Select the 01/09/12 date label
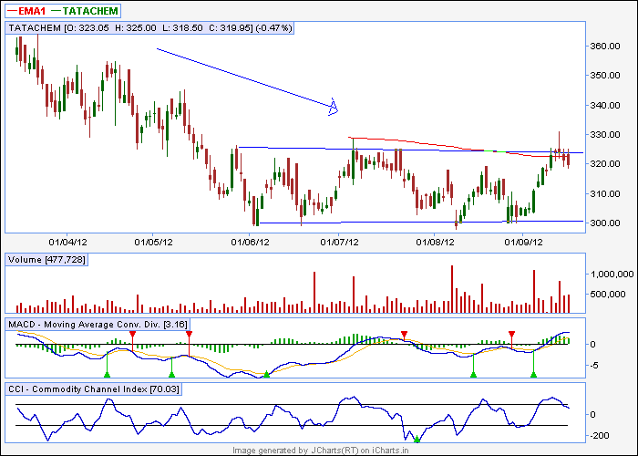Screen dimensions: 638x456 pyautogui.click(x=524, y=243)
